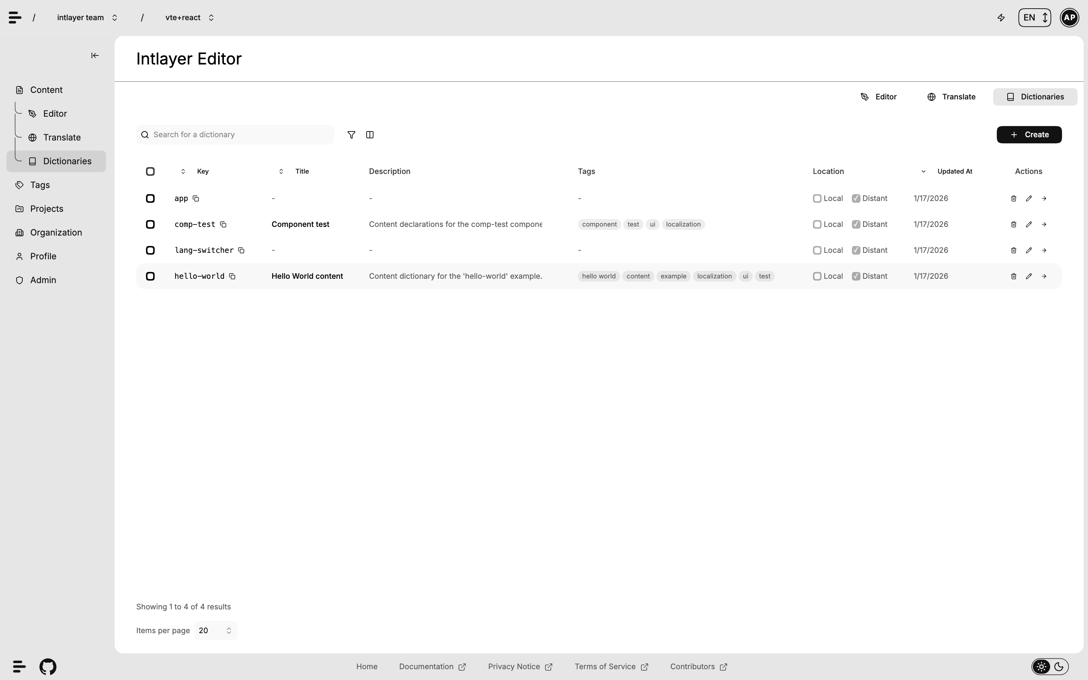Select the checkbox for the hello-world row
Image resolution: width=1088 pixels, height=680 pixels.
pyautogui.click(x=150, y=276)
